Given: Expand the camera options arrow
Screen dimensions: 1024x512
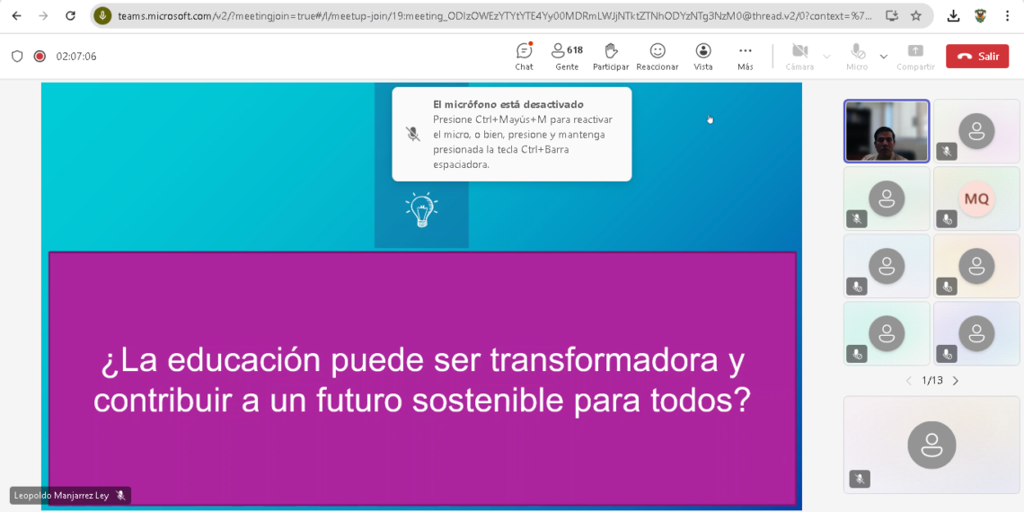Looking at the screenshot, I should click(x=826, y=57).
